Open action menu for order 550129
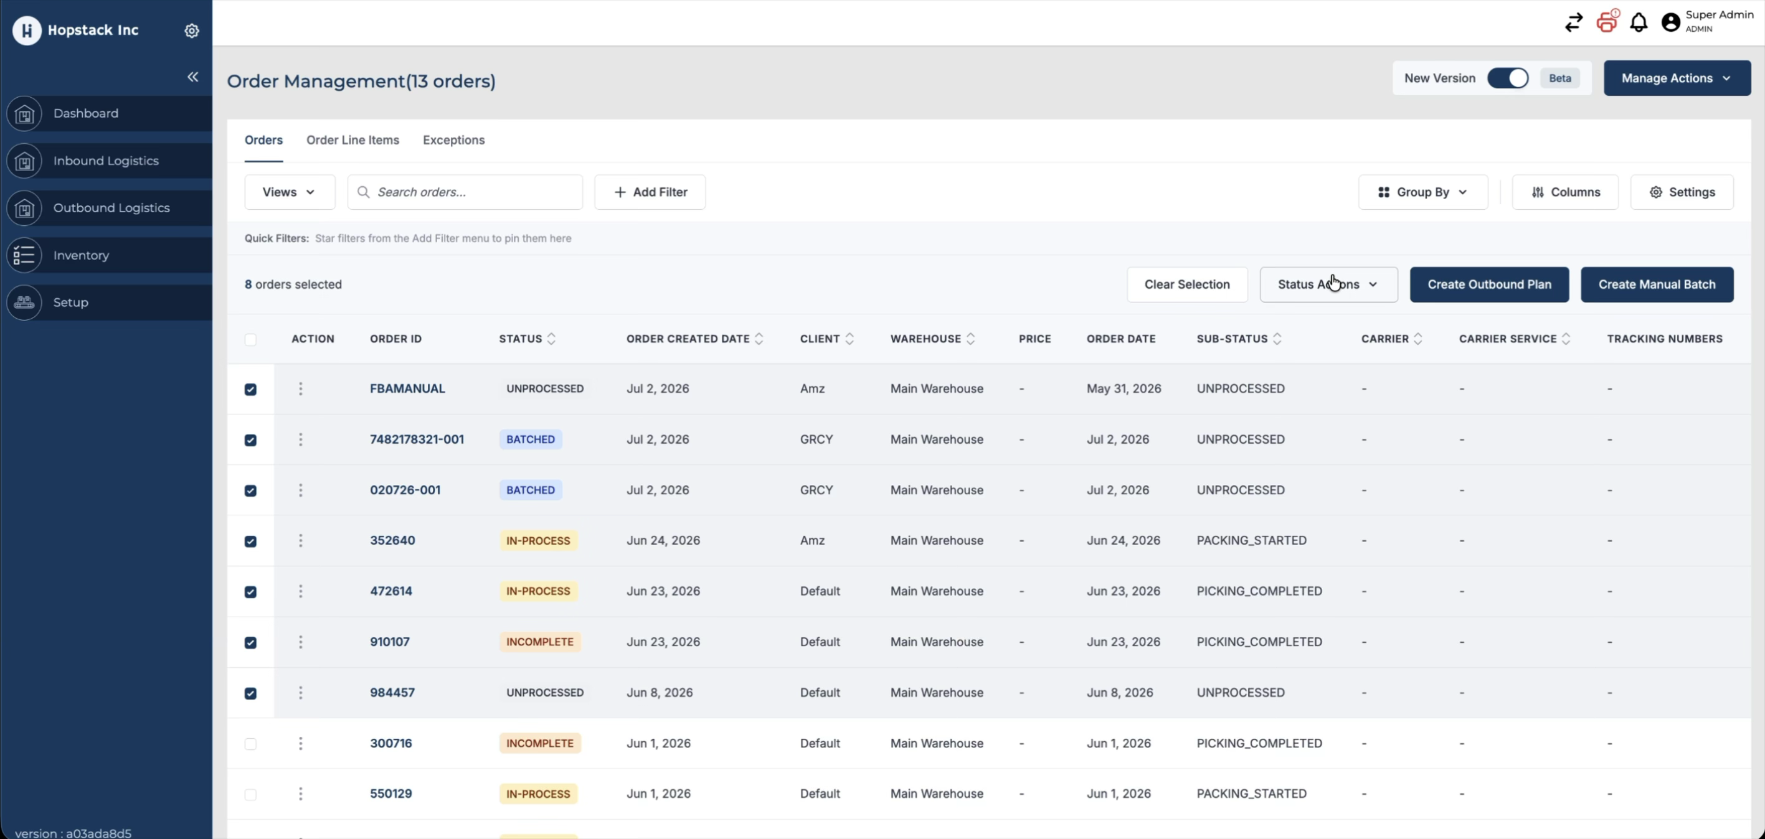Image resolution: width=1765 pixels, height=839 pixels. tap(300, 794)
